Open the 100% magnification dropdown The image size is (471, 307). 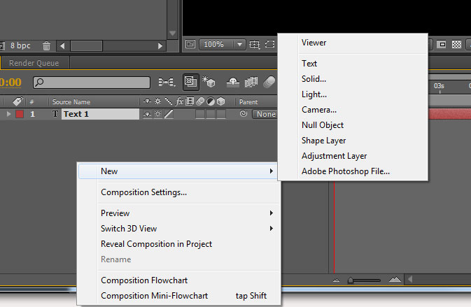pyautogui.click(x=223, y=45)
